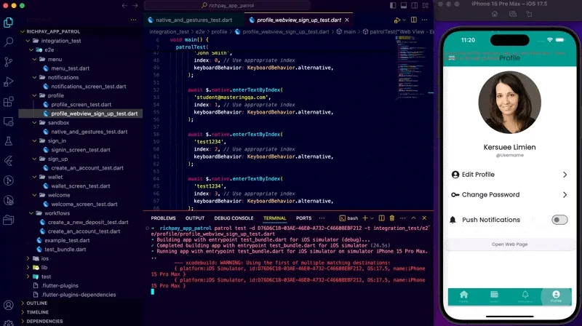
Task: Tap the Notifications bell in bottom navigation
Action: pyautogui.click(x=525, y=295)
